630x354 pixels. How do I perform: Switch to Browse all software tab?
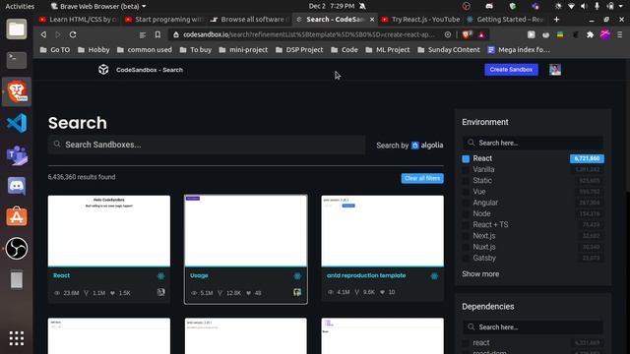click(249, 20)
